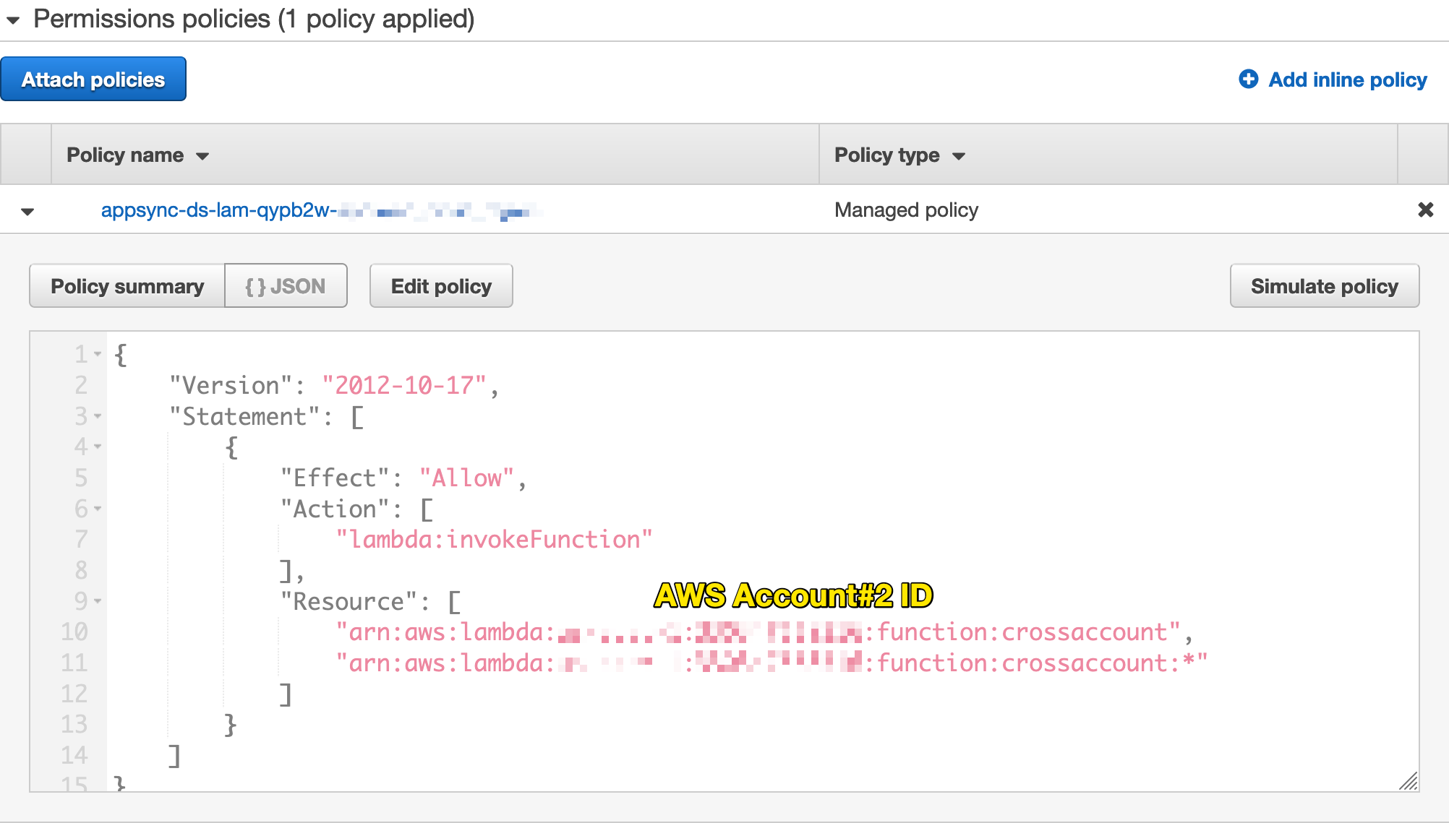Open the appsync-ds-lam-qypb2w policy link
Screen dimensions: 1449x823
click(x=321, y=210)
